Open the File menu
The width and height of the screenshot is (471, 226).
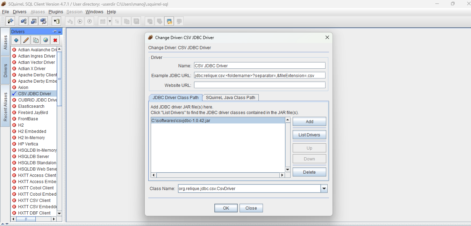tap(5, 12)
